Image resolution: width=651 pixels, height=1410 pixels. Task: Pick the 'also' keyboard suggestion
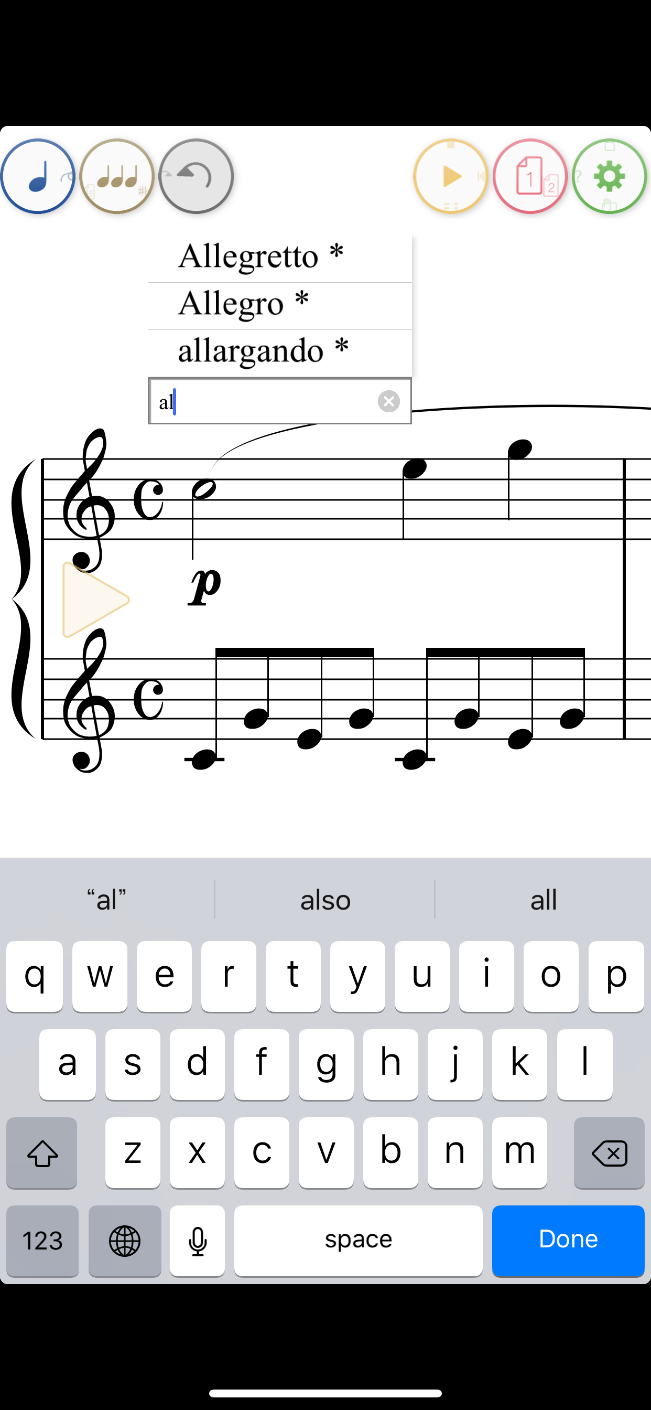pyautogui.click(x=325, y=899)
